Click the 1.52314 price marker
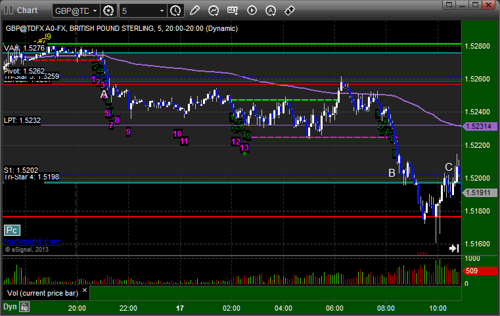 (x=479, y=126)
